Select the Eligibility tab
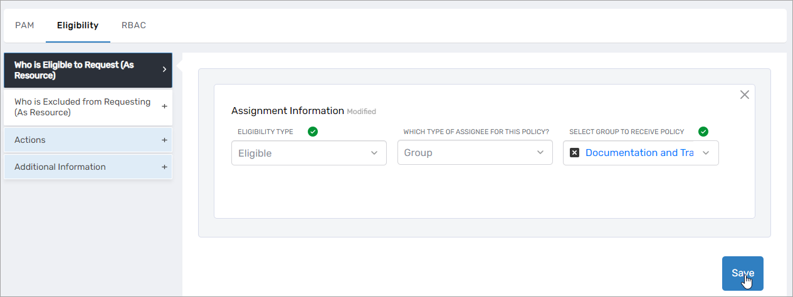The height and width of the screenshot is (297, 793). (78, 26)
